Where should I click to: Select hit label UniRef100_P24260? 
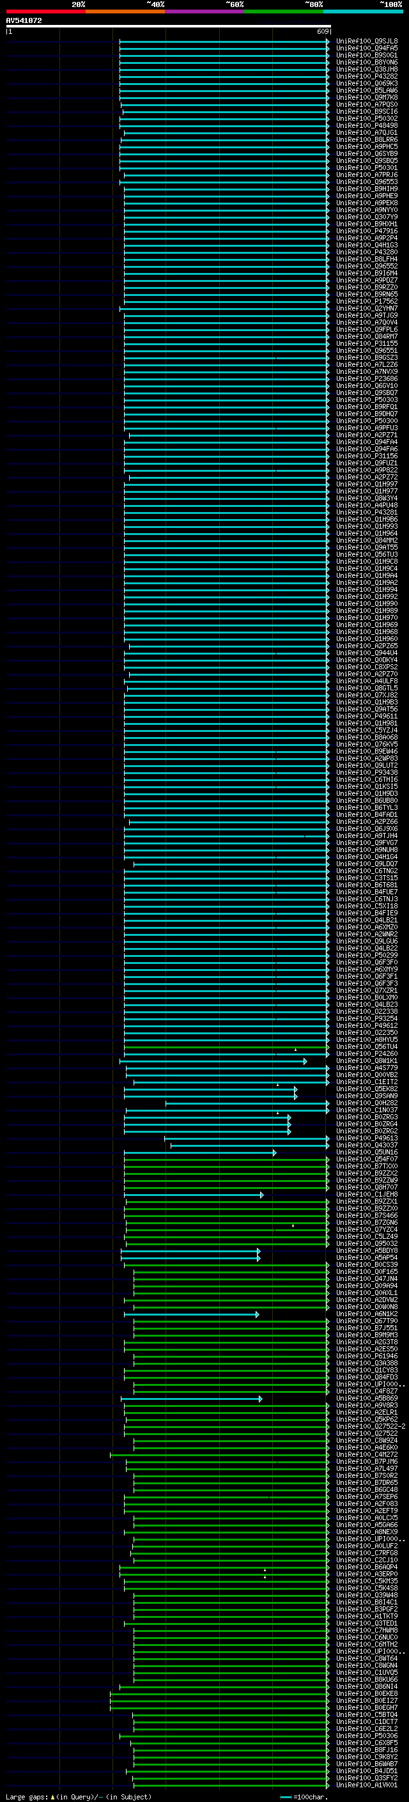click(x=366, y=1053)
